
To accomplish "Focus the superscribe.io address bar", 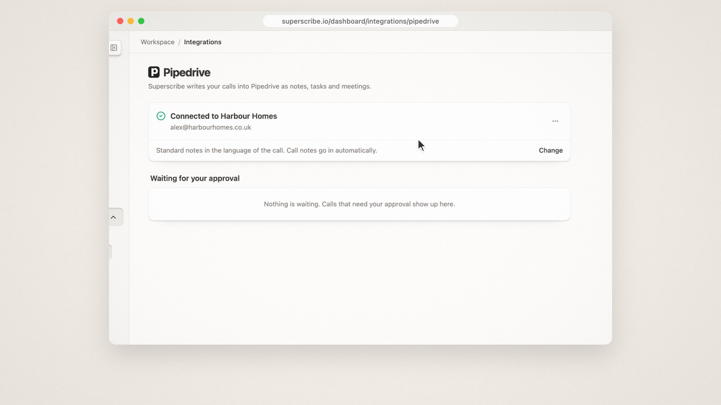I will pos(360,21).
